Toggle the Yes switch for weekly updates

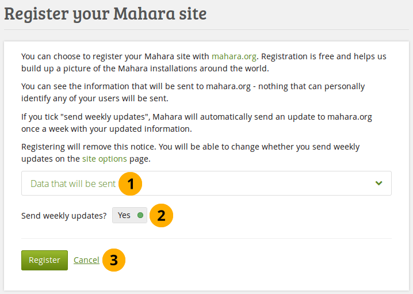(129, 216)
